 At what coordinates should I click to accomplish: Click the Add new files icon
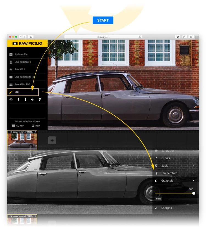coord(11,55)
